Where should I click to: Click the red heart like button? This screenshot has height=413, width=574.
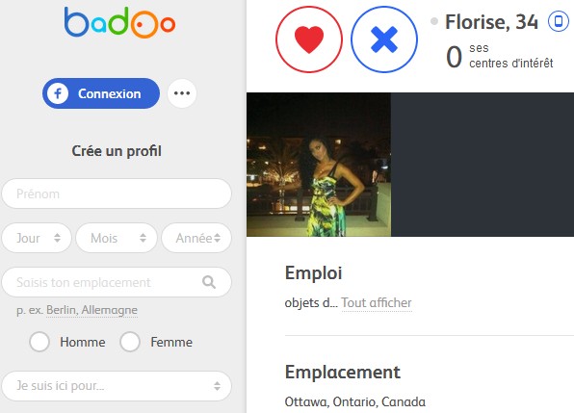tap(309, 39)
